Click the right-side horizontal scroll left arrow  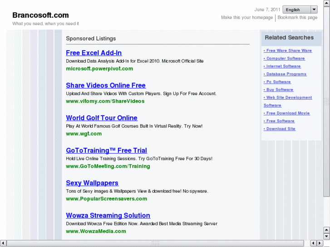(313, 243)
